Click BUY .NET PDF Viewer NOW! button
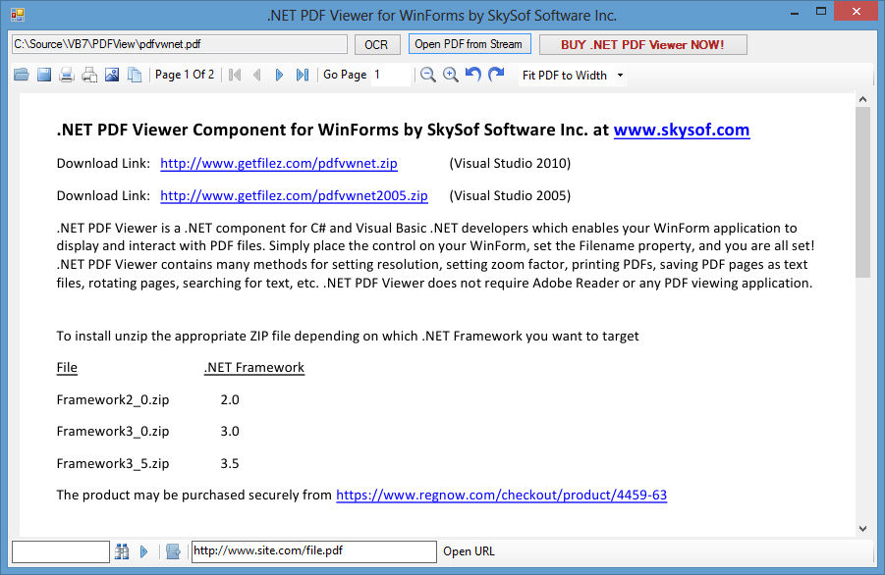 pos(642,45)
